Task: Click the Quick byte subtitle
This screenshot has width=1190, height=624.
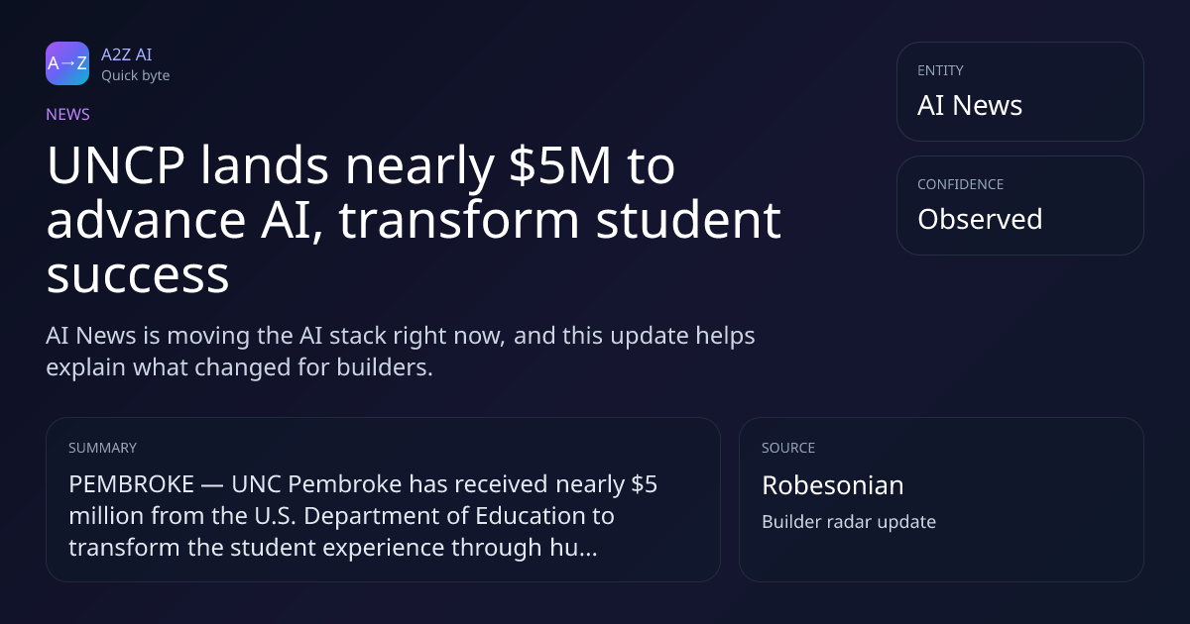Action: (135, 75)
